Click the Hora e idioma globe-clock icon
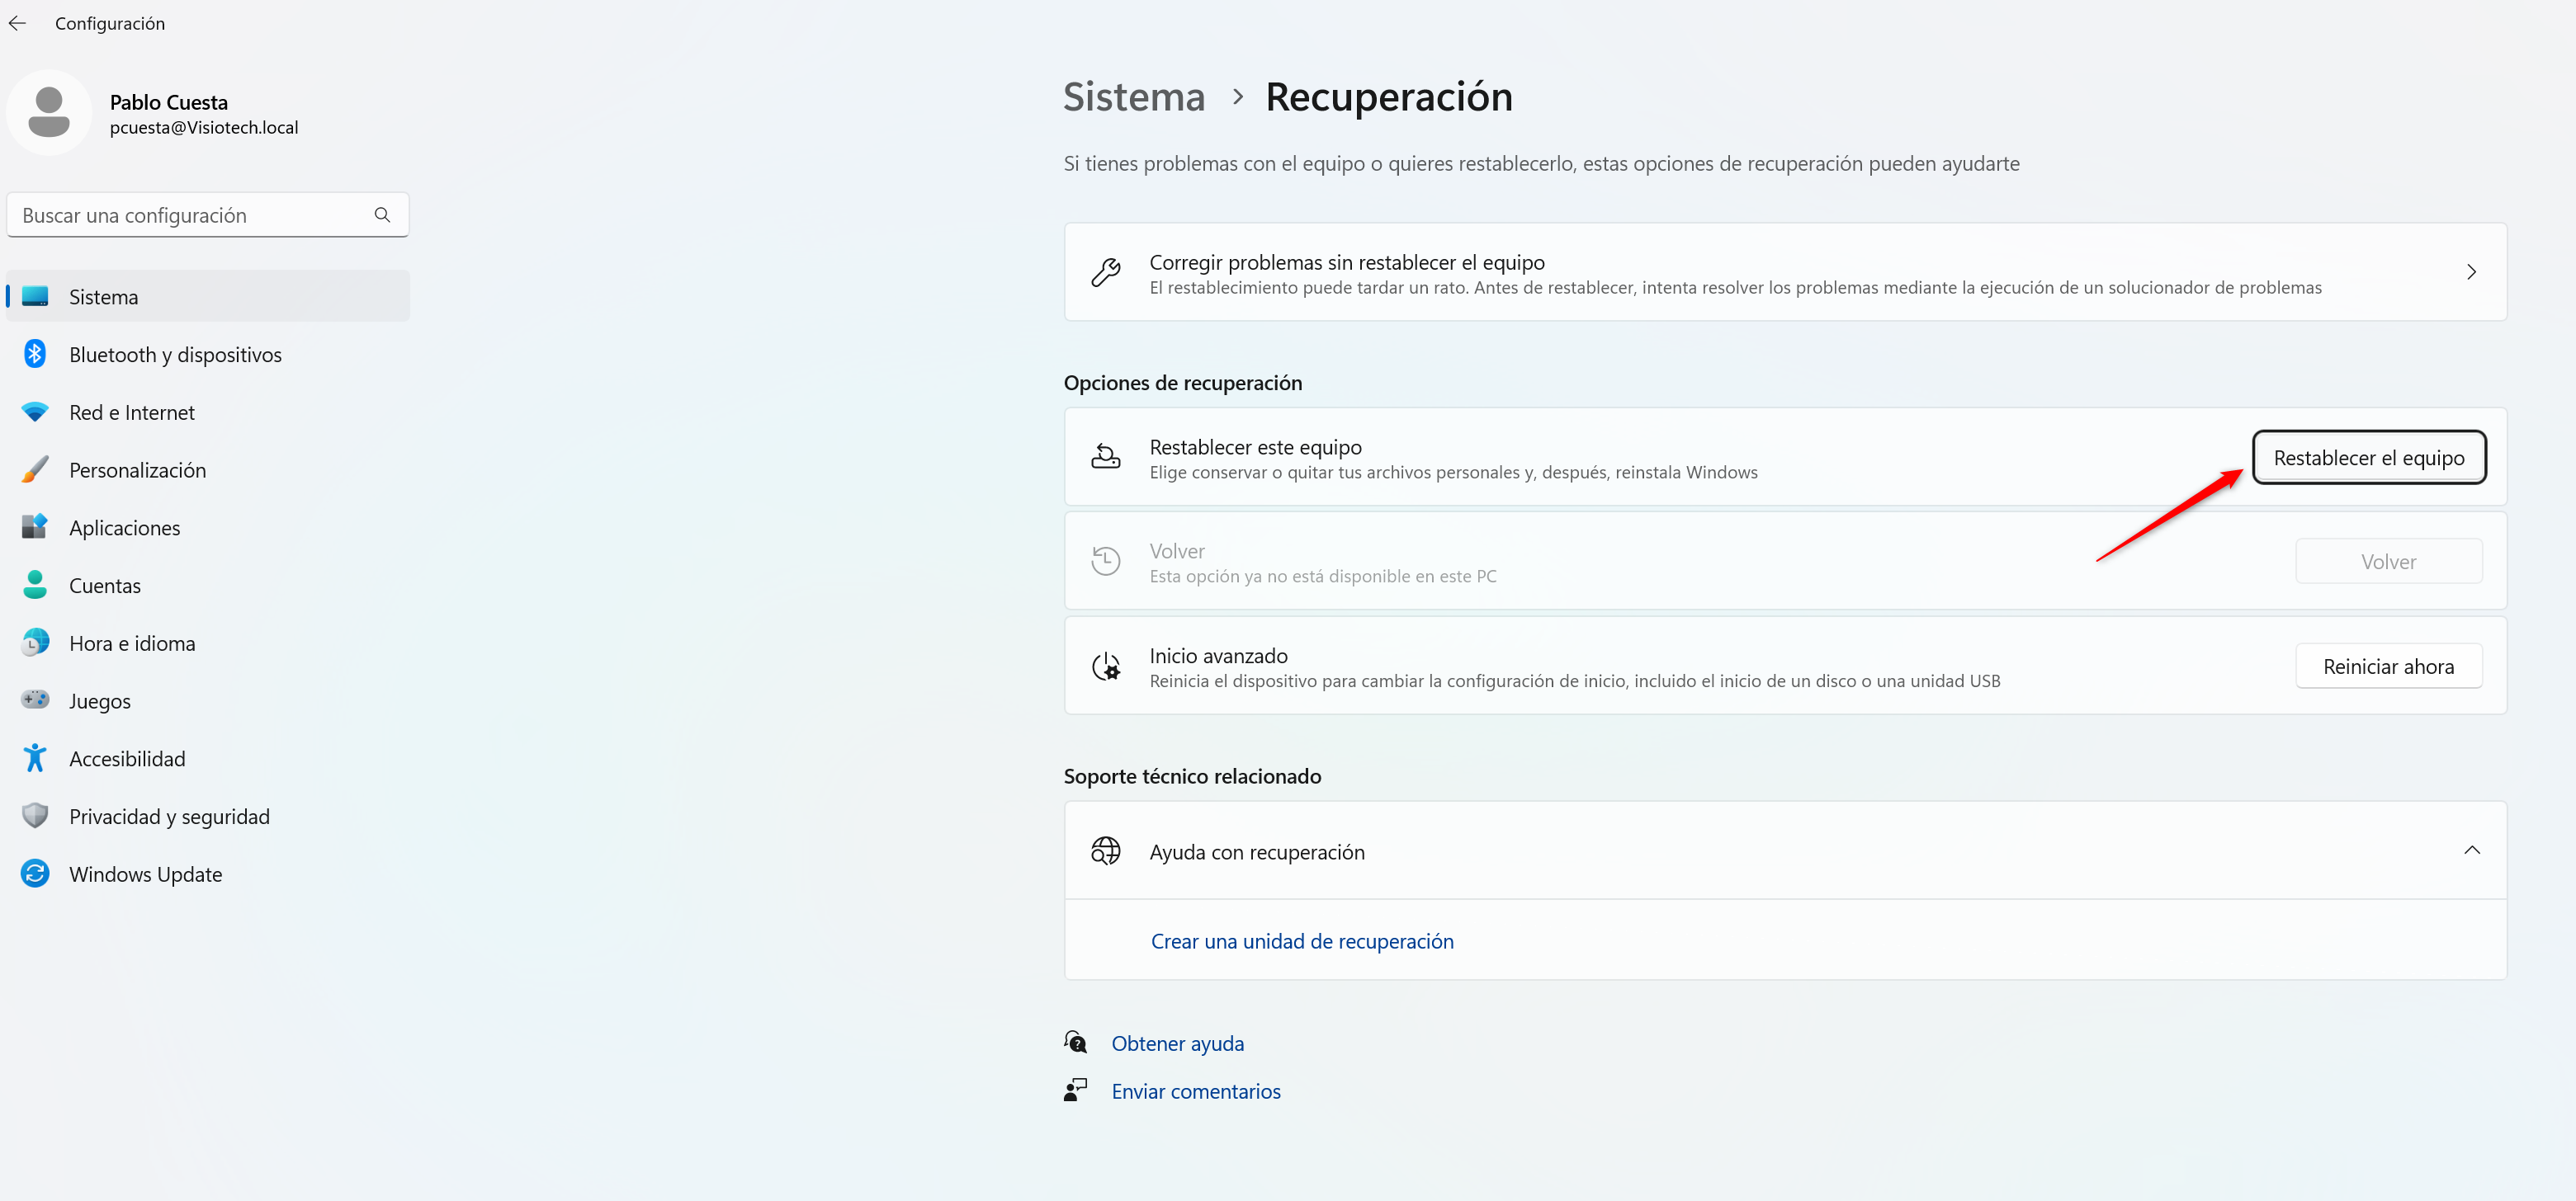The image size is (2576, 1201). [x=35, y=643]
